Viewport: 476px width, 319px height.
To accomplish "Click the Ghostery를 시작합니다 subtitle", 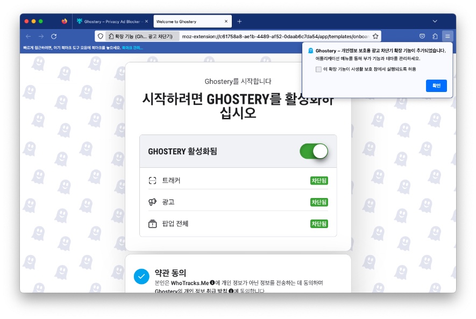I will tap(238, 81).
